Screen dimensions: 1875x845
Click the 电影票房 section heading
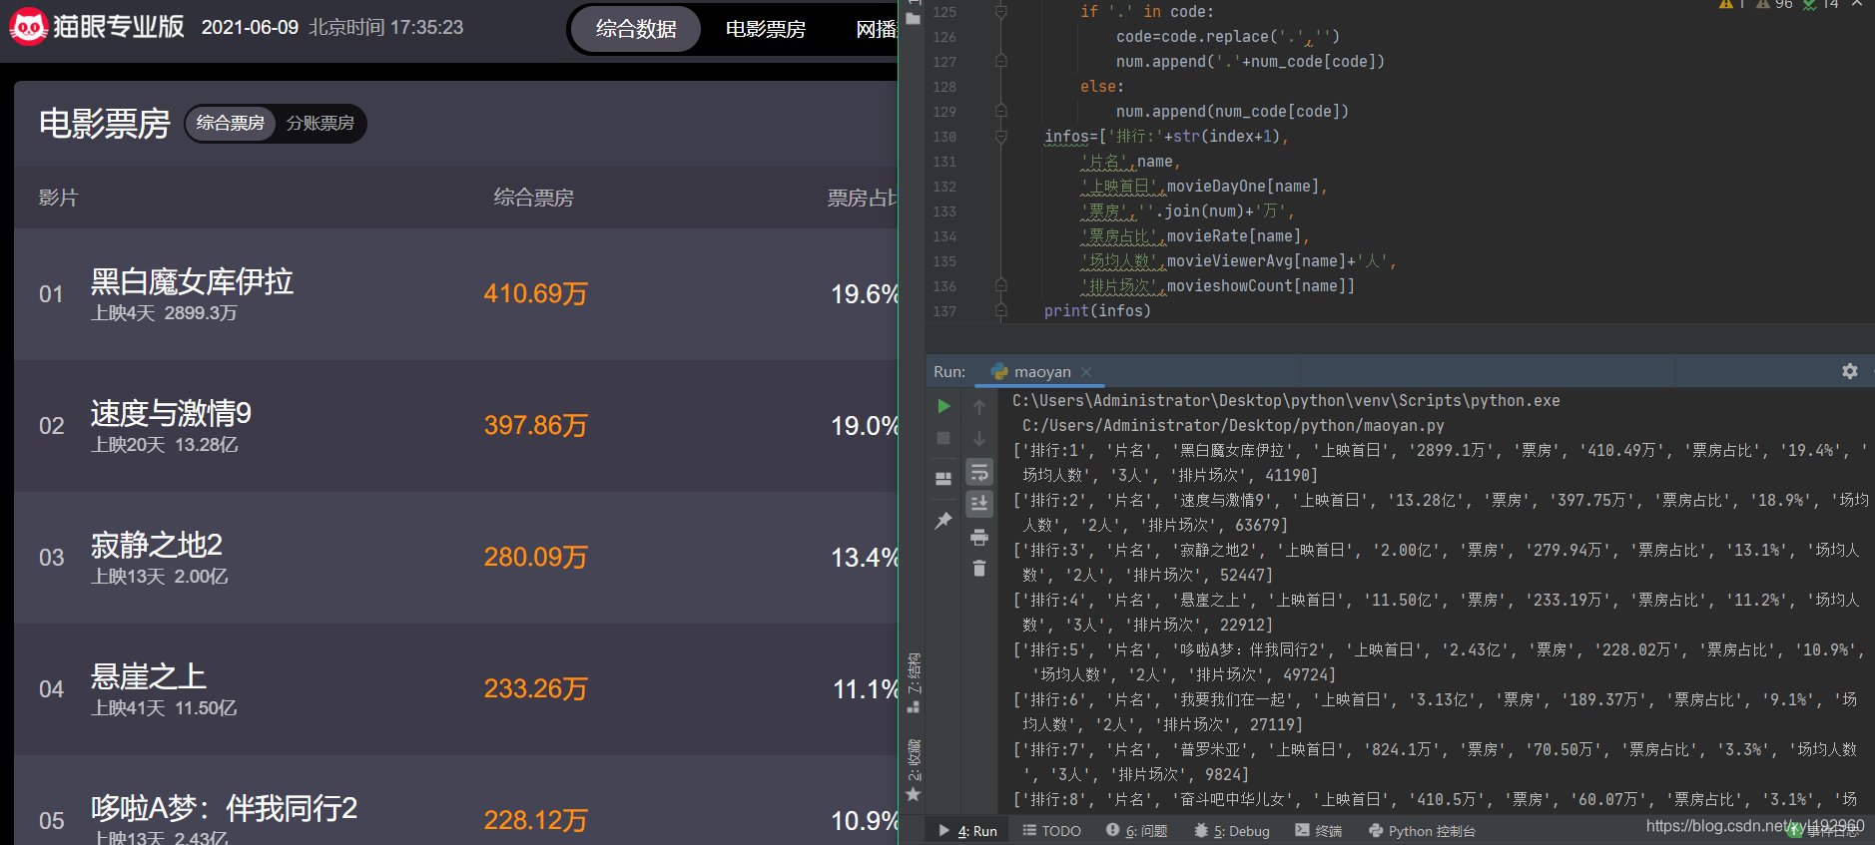[x=105, y=124]
